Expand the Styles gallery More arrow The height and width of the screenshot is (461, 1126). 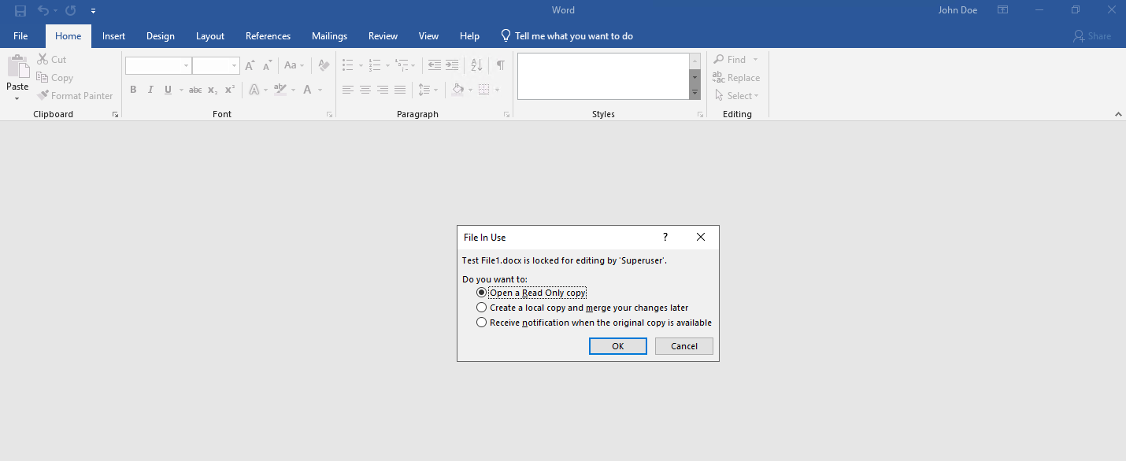694,93
